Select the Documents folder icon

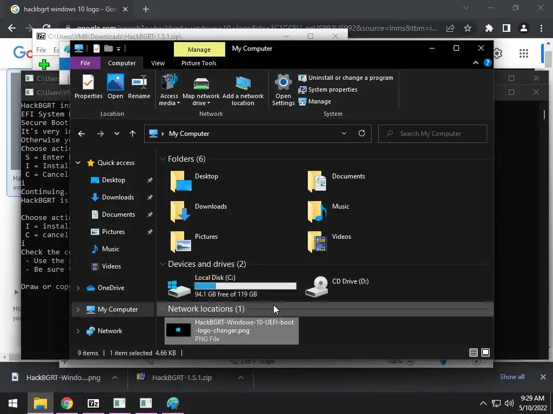click(x=316, y=181)
